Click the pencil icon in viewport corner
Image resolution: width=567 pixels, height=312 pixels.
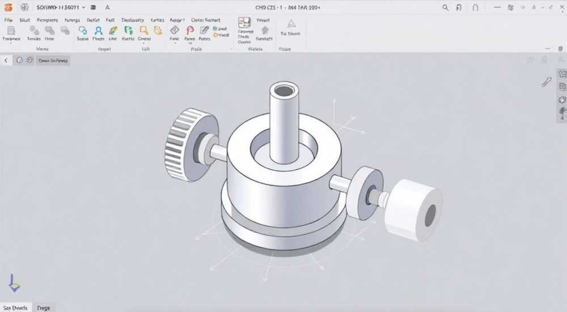coord(546,82)
